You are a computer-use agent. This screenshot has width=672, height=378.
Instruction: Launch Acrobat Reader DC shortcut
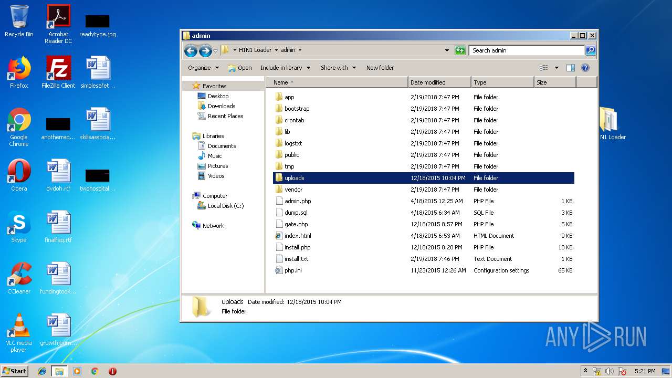tap(58, 24)
